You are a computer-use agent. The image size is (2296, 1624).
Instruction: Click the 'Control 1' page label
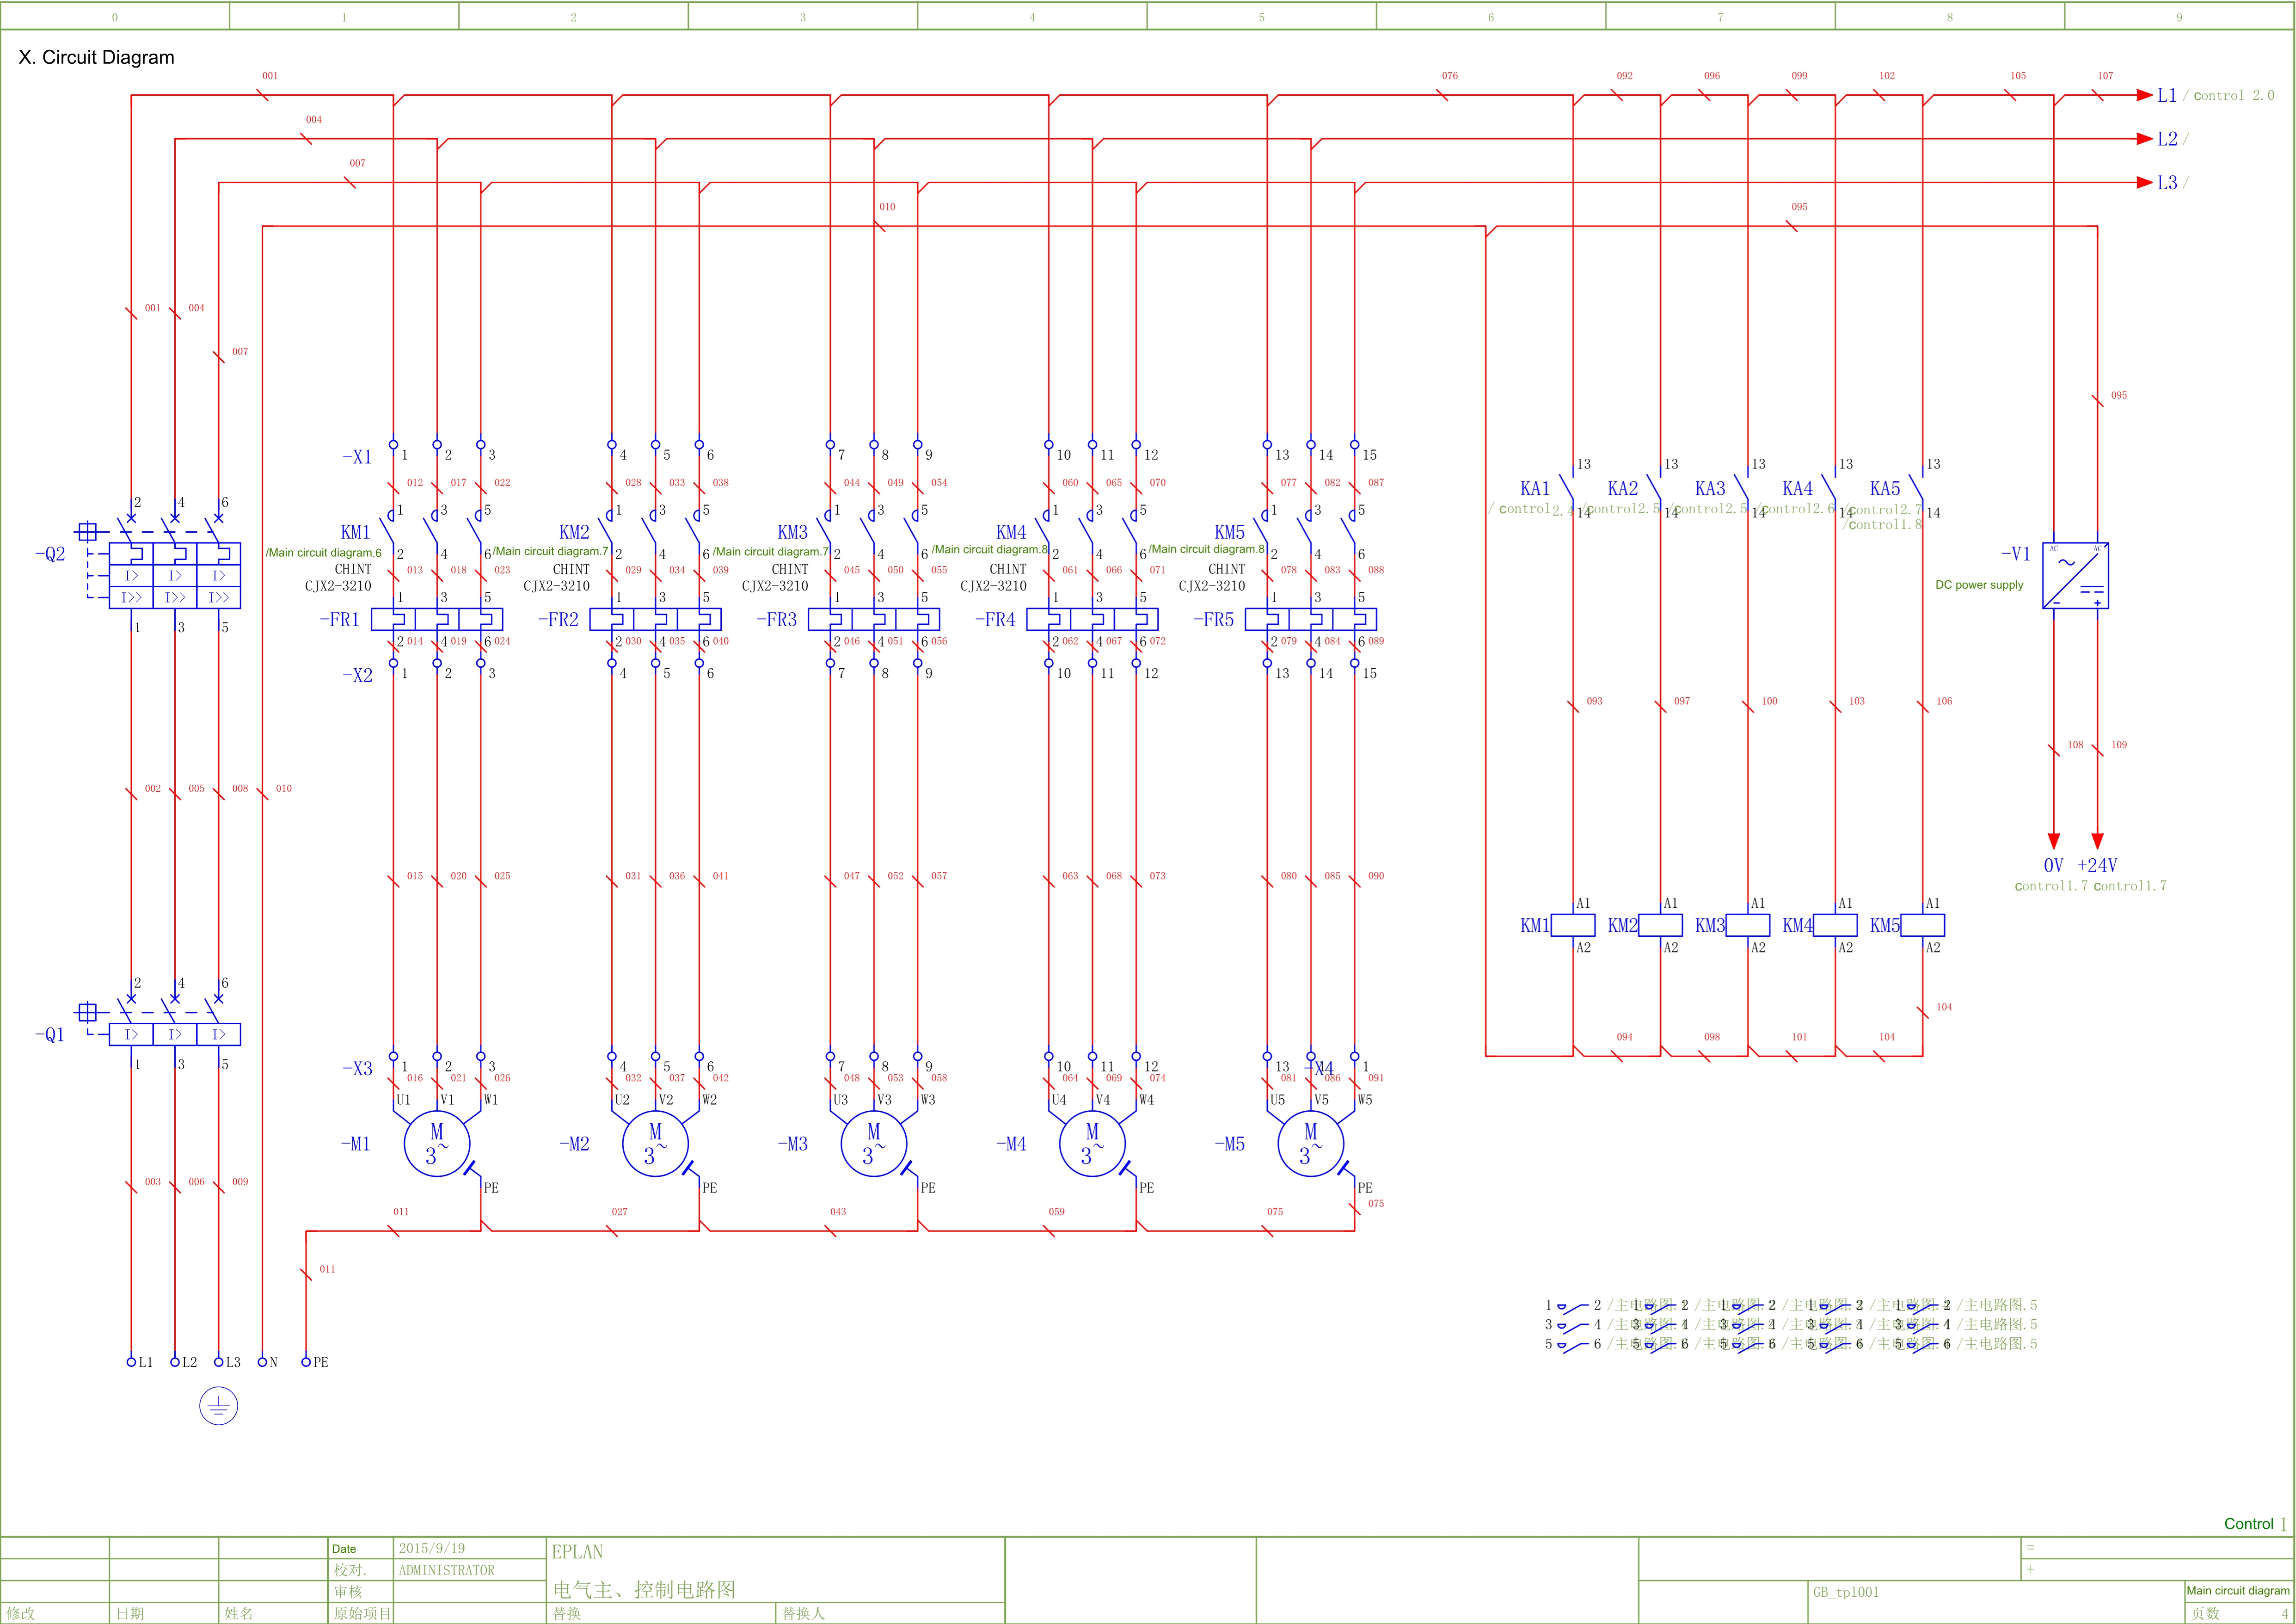pos(2255,1524)
